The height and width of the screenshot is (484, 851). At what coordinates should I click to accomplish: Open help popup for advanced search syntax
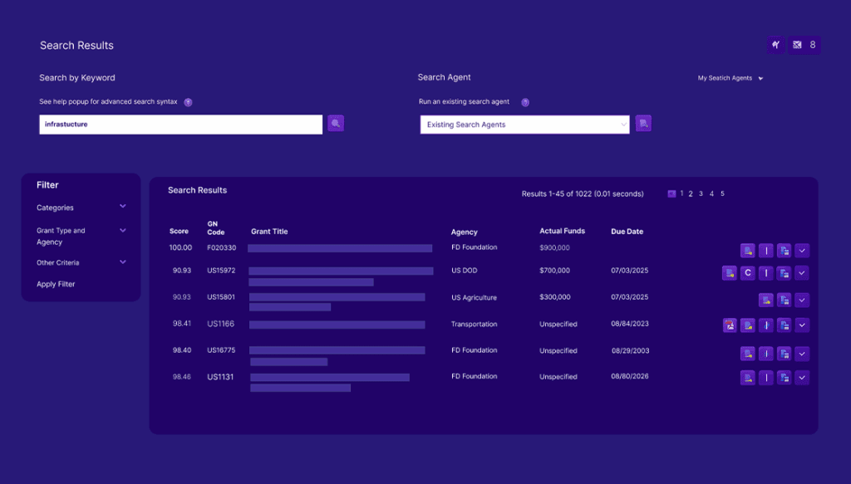[188, 102]
